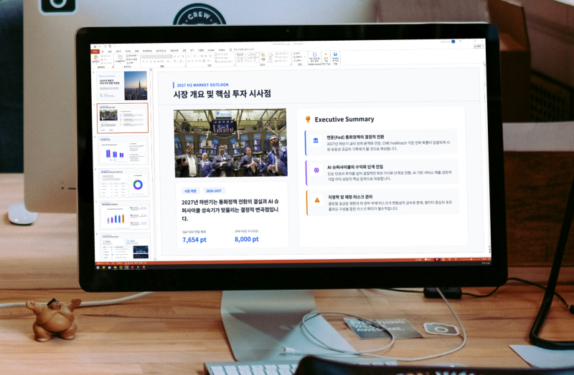Switch to the Insert ribbon tab
This screenshot has height=375, width=574.
[x=110, y=52]
